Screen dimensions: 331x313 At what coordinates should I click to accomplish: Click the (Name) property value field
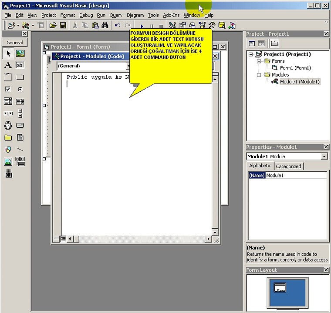(x=296, y=175)
